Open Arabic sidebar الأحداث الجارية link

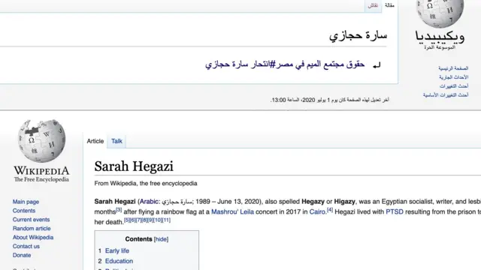pyautogui.click(x=453, y=77)
